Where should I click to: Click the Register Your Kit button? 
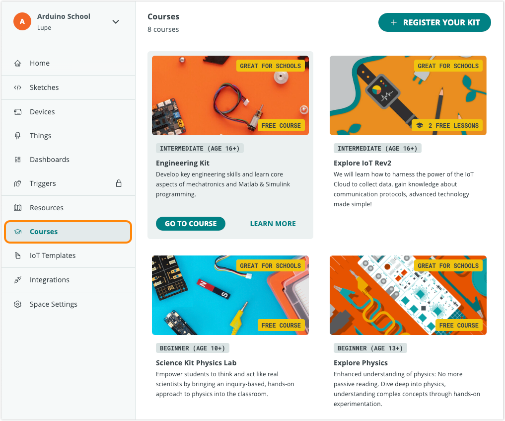click(x=434, y=22)
